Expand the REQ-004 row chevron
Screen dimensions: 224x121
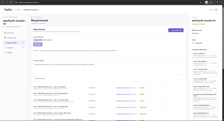pyautogui.click(x=162, y=107)
